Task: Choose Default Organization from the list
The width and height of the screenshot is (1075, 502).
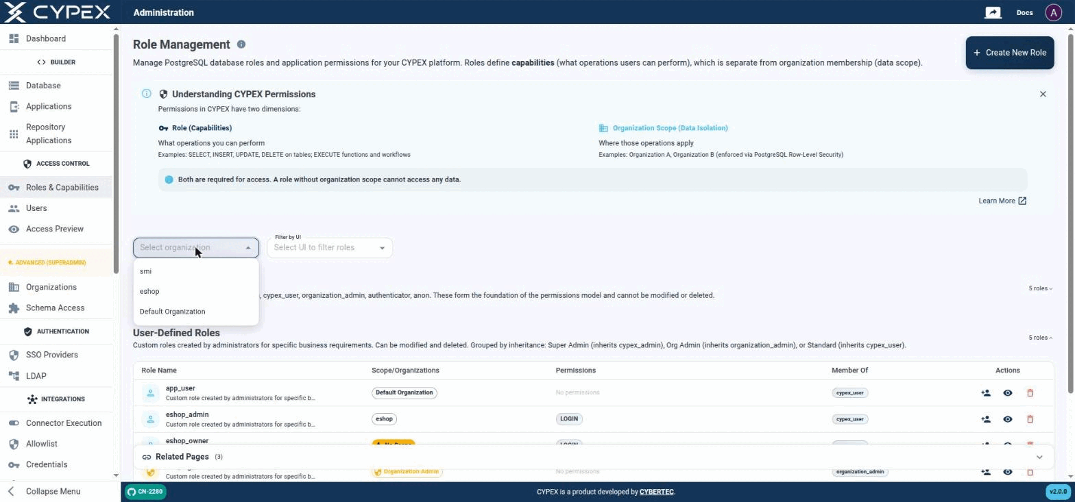Action: click(x=196, y=312)
